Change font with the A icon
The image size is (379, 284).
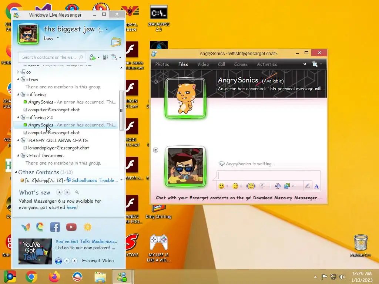tap(316, 186)
